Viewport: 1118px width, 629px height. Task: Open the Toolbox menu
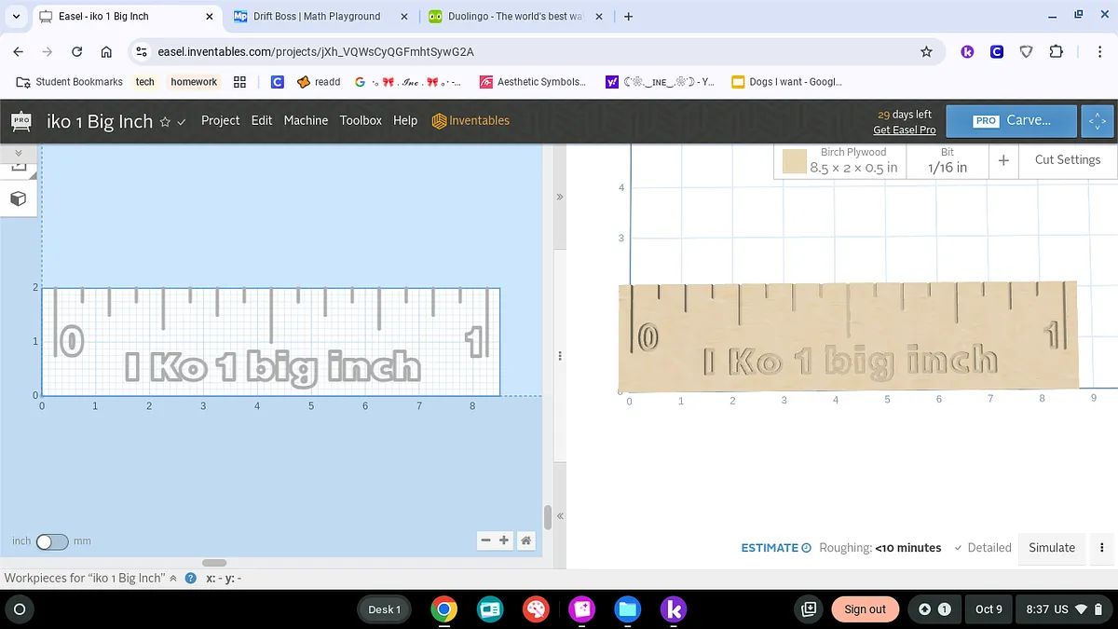pyautogui.click(x=361, y=120)
